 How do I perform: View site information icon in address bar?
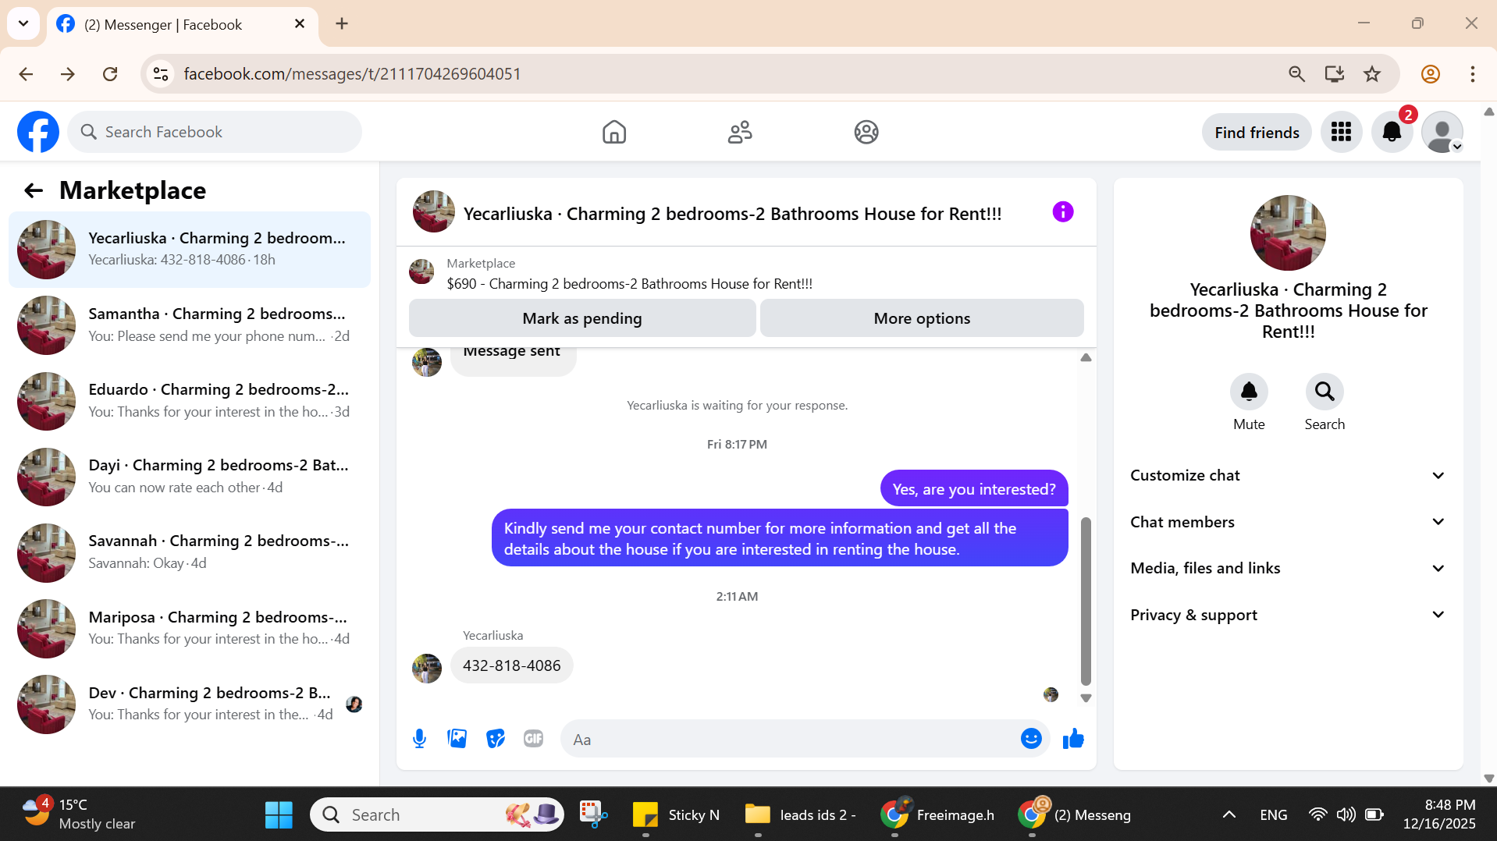click(161, 74)
